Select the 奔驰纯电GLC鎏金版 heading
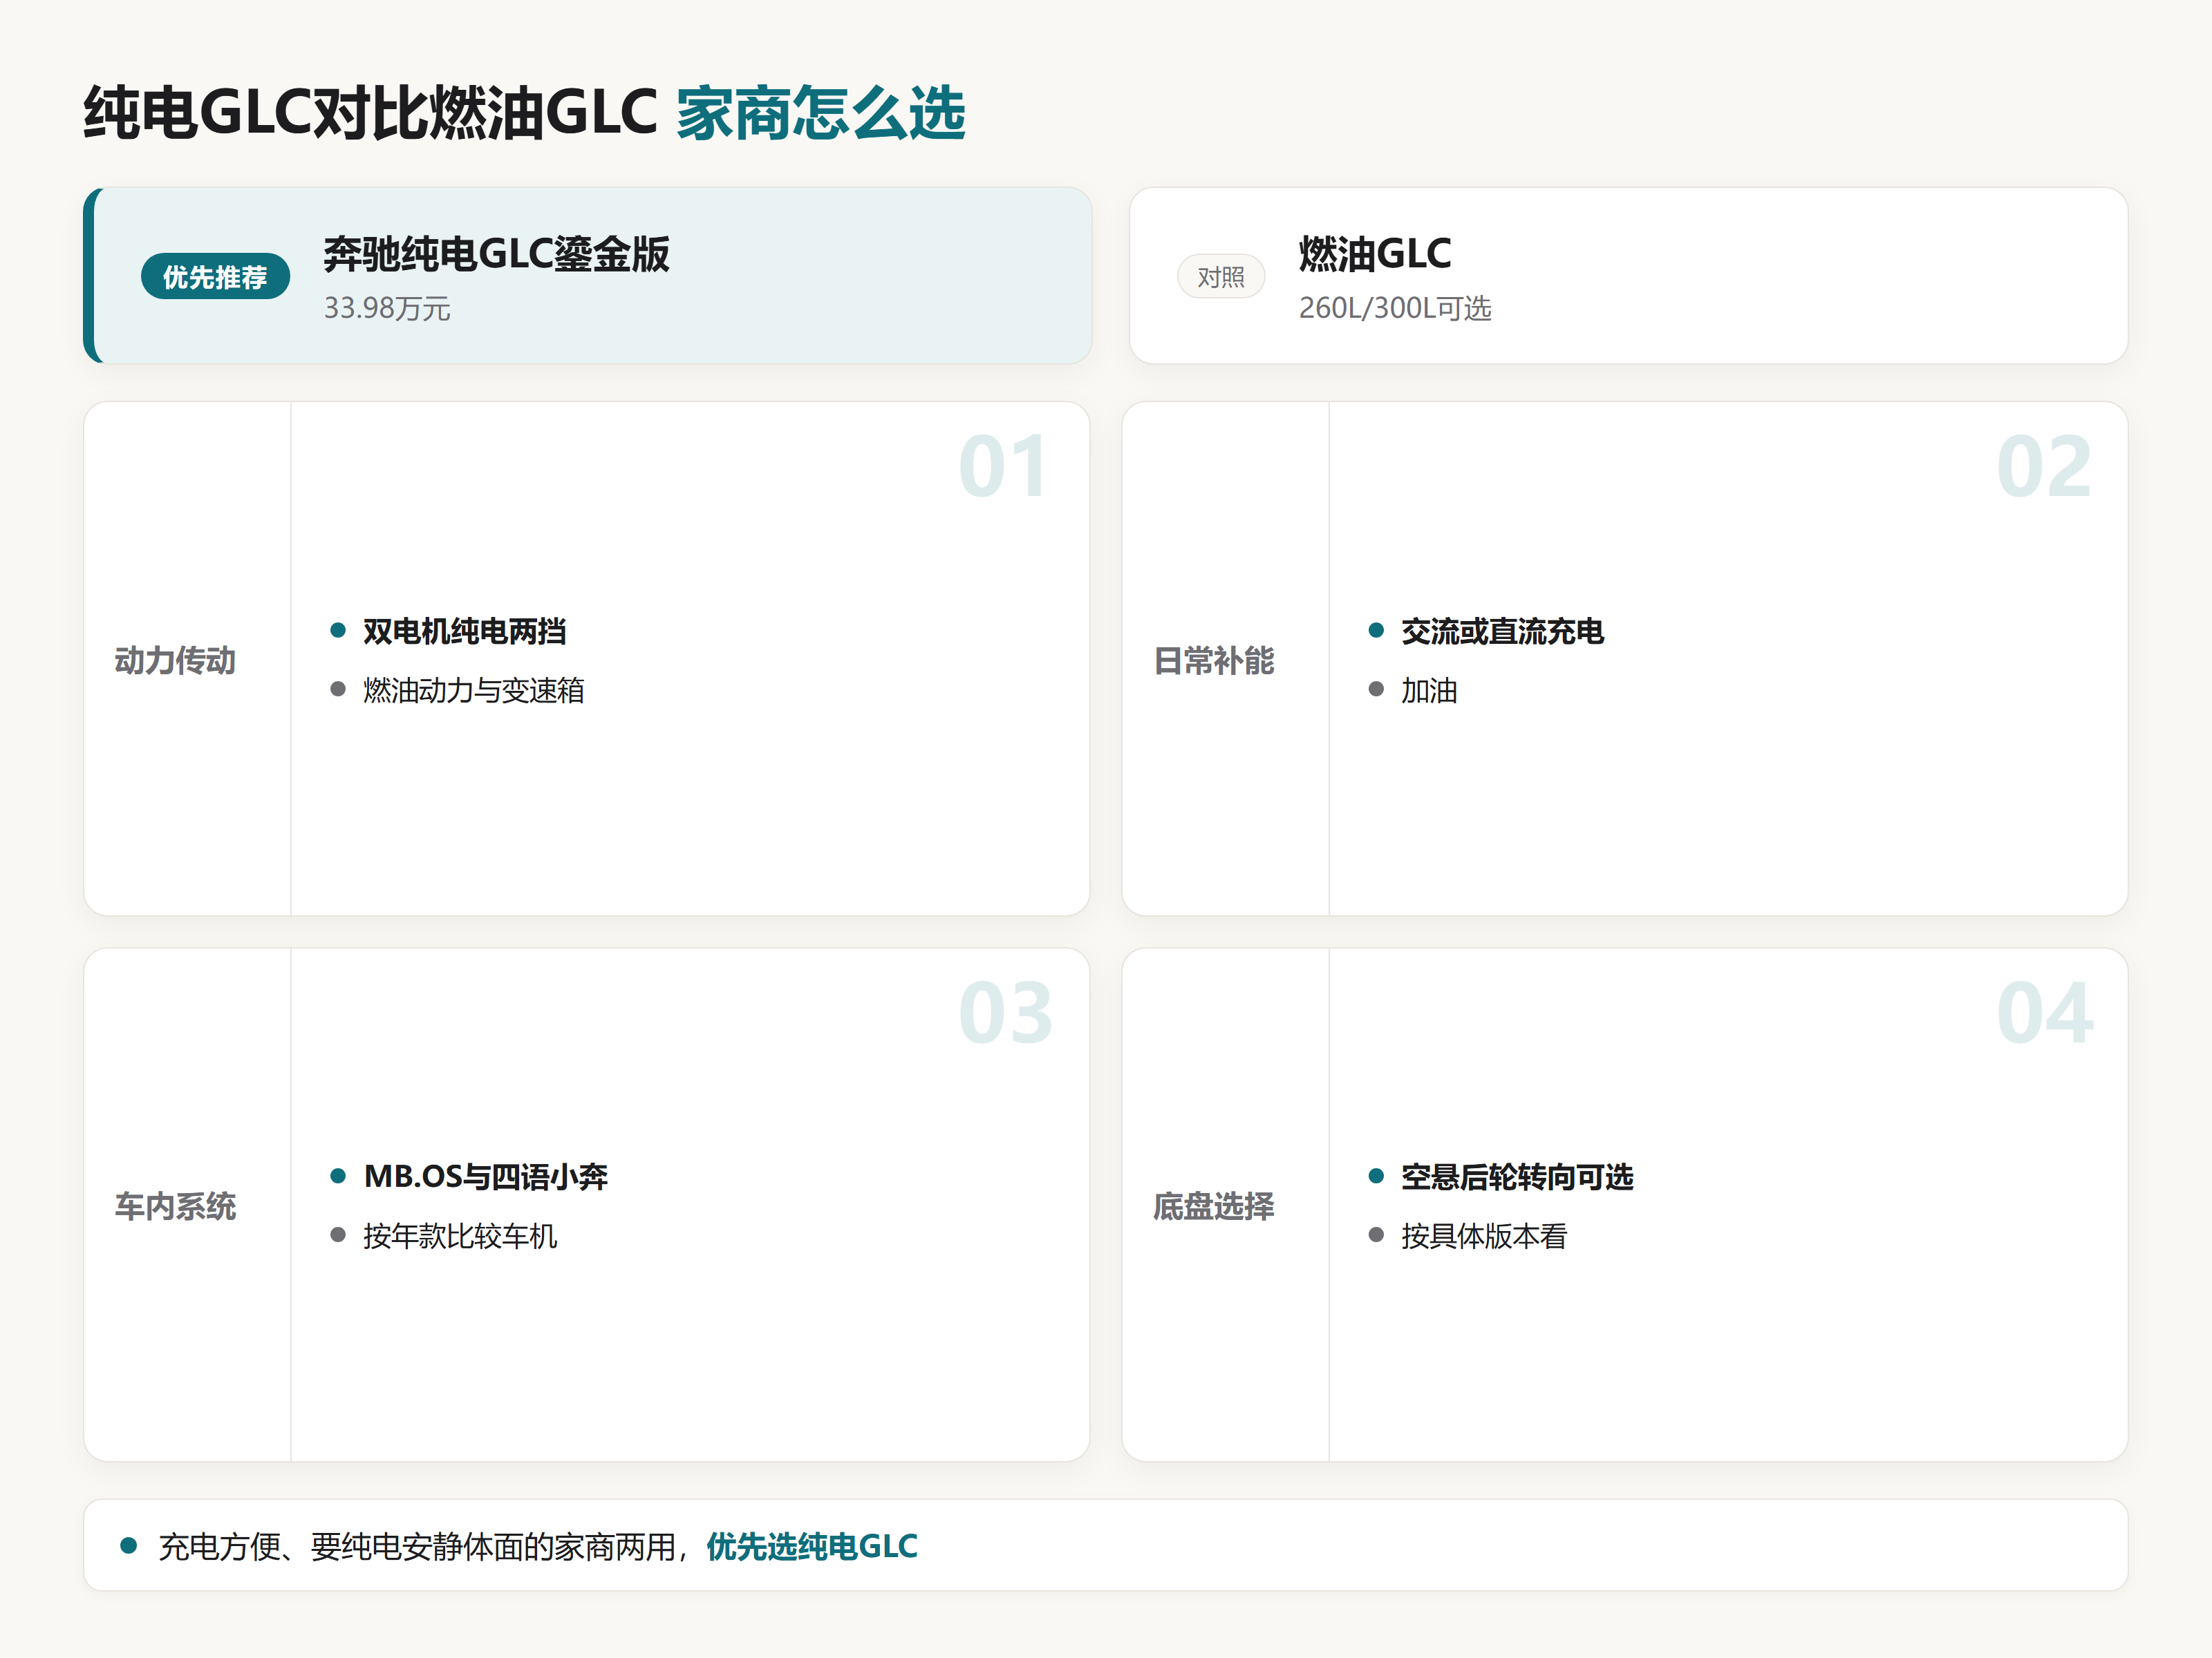 pos(496,254)
